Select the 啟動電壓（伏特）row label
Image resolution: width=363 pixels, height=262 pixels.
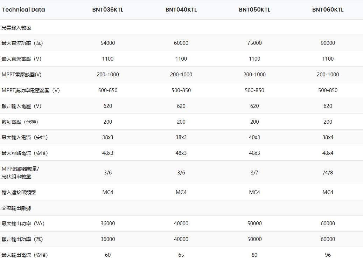point(20,122)
